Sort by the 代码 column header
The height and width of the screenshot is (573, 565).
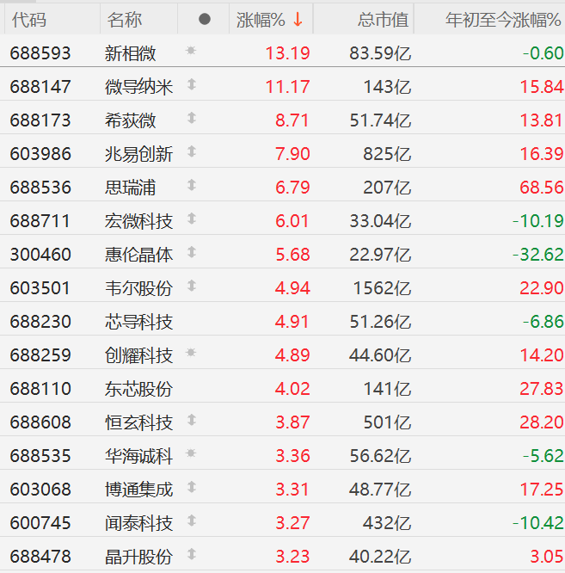pos(29,20)
